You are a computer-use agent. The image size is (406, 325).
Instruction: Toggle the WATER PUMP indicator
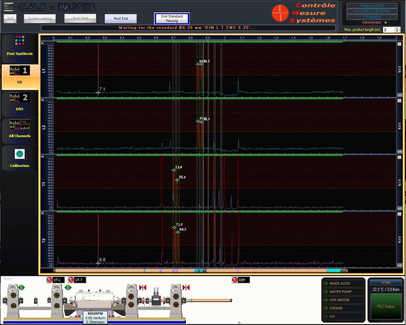326,291
